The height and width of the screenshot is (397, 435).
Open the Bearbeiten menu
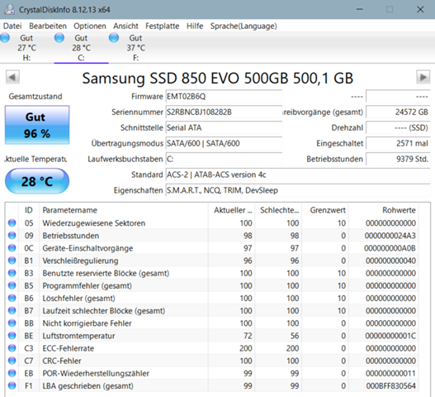(48, 26)
